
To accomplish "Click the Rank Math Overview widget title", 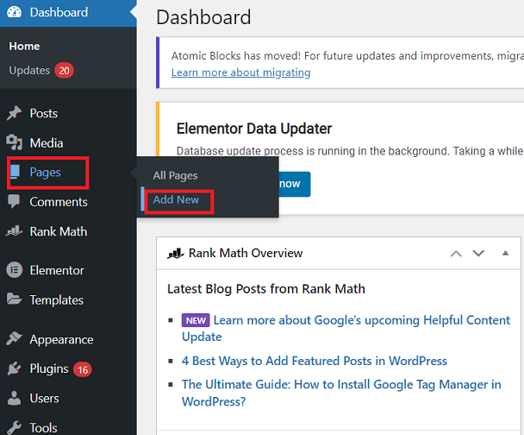I will click(x=246, y=253).
